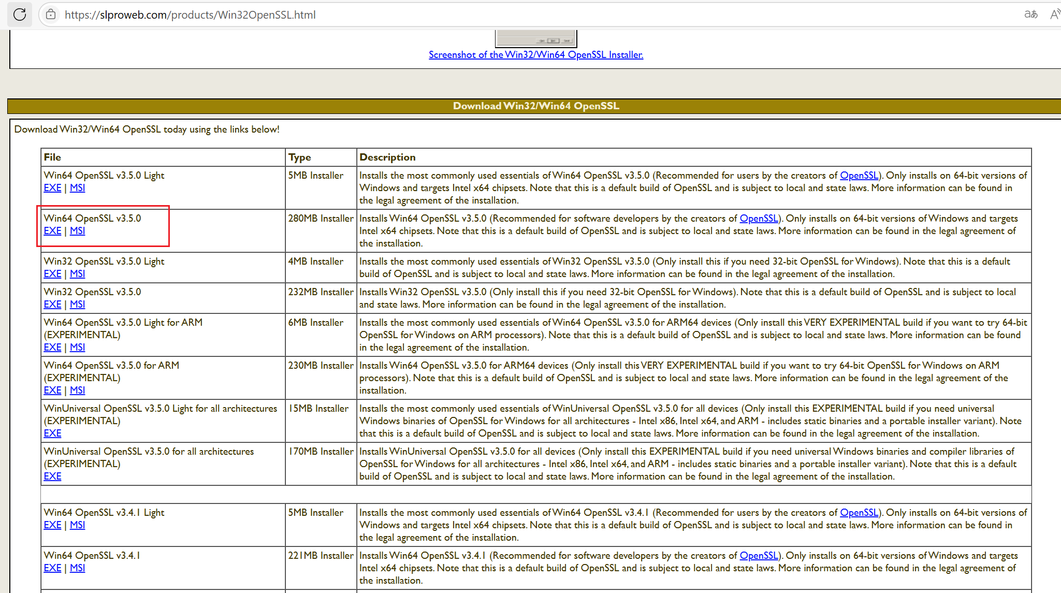Click the address bar URL

190,15
